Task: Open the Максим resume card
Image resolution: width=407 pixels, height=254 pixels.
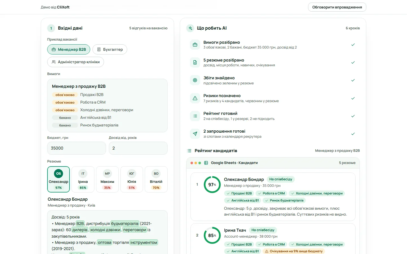Action: 107,179
